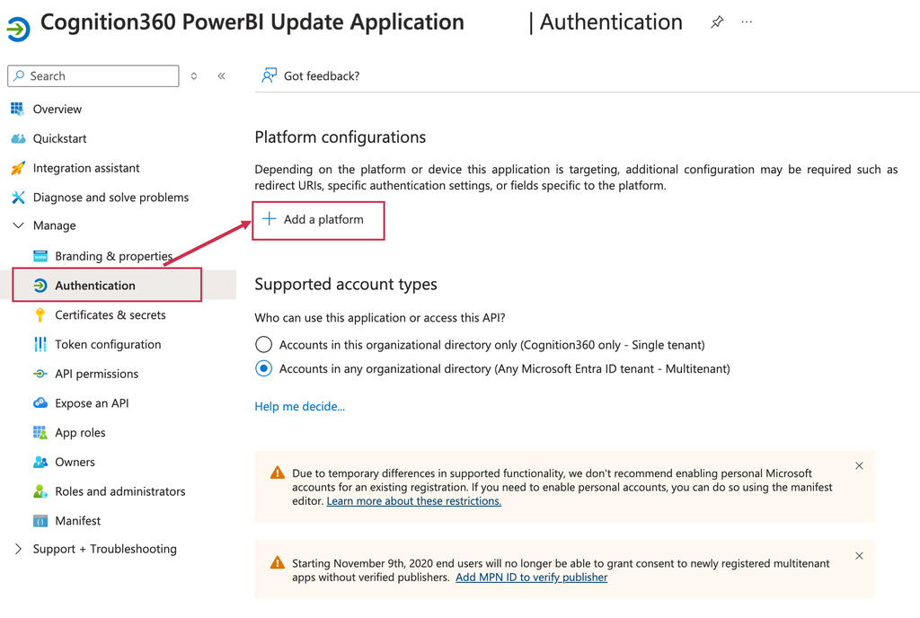Open the Manifest editor page

coord(77,521)
